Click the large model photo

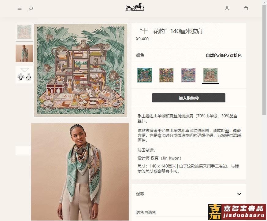point(80,172)
